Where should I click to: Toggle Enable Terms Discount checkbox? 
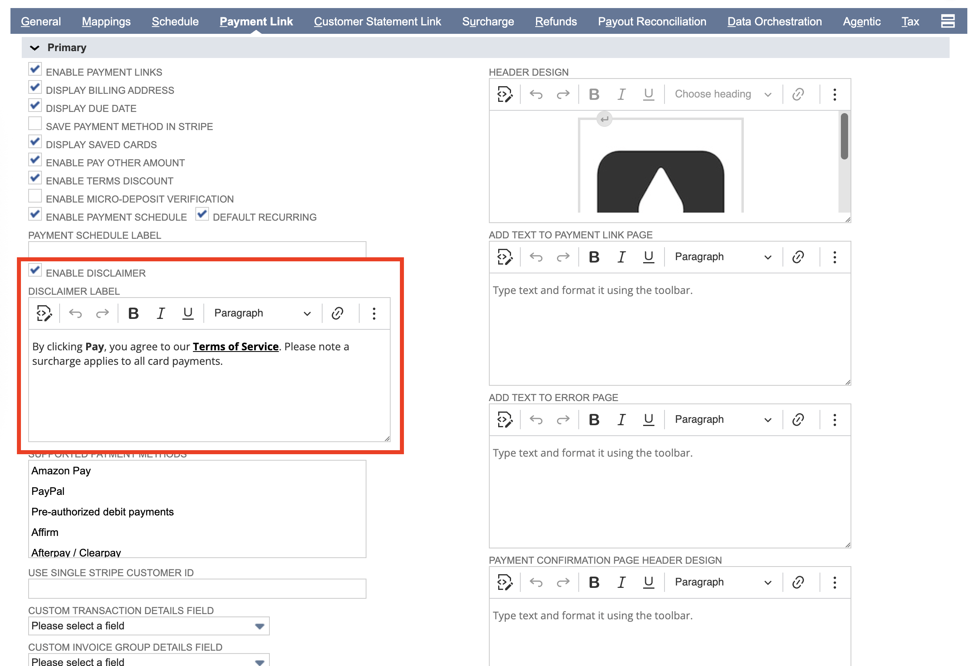tap(35, 178)
